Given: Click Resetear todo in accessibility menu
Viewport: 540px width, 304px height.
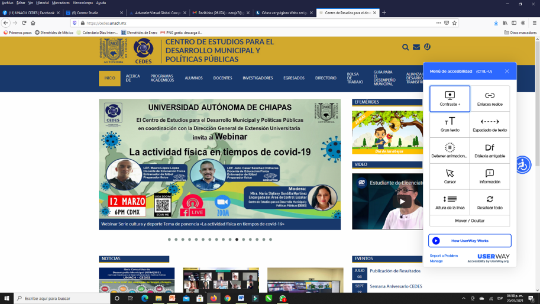Looking at the screenshot, I should pyautogui.click(x=490, y=202).
